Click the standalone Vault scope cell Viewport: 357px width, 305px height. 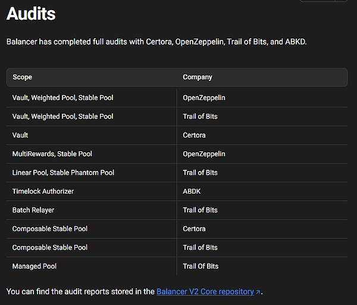(20, 135)
